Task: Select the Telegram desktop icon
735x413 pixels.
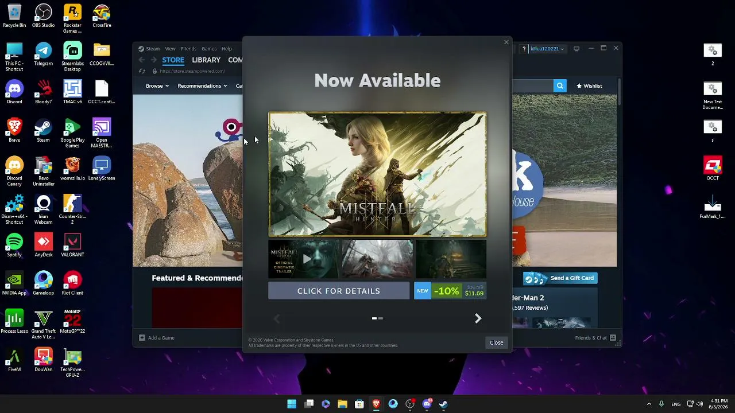Action: tap(44, 54)
